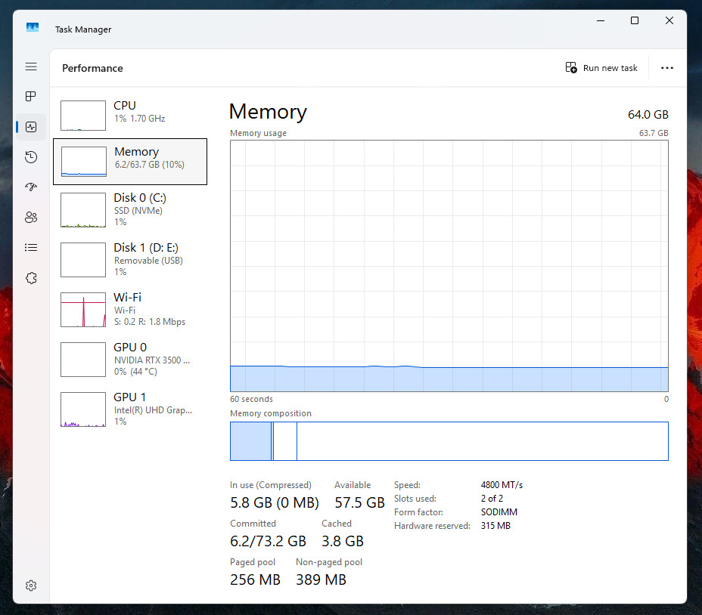Screen dimensions: 702x615
Task: Click Run new task button
Action: [601, 68]
